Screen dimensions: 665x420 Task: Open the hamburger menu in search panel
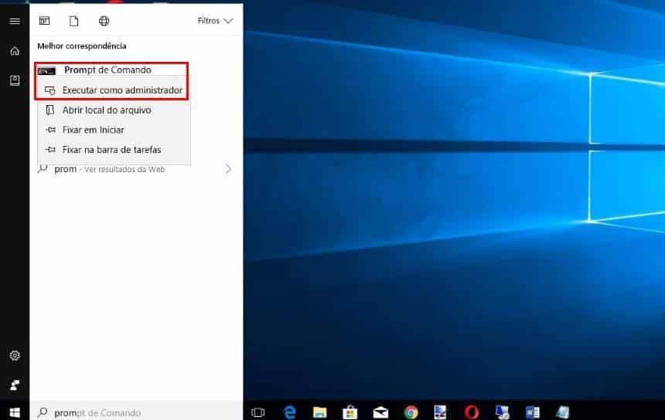point(14,22)
